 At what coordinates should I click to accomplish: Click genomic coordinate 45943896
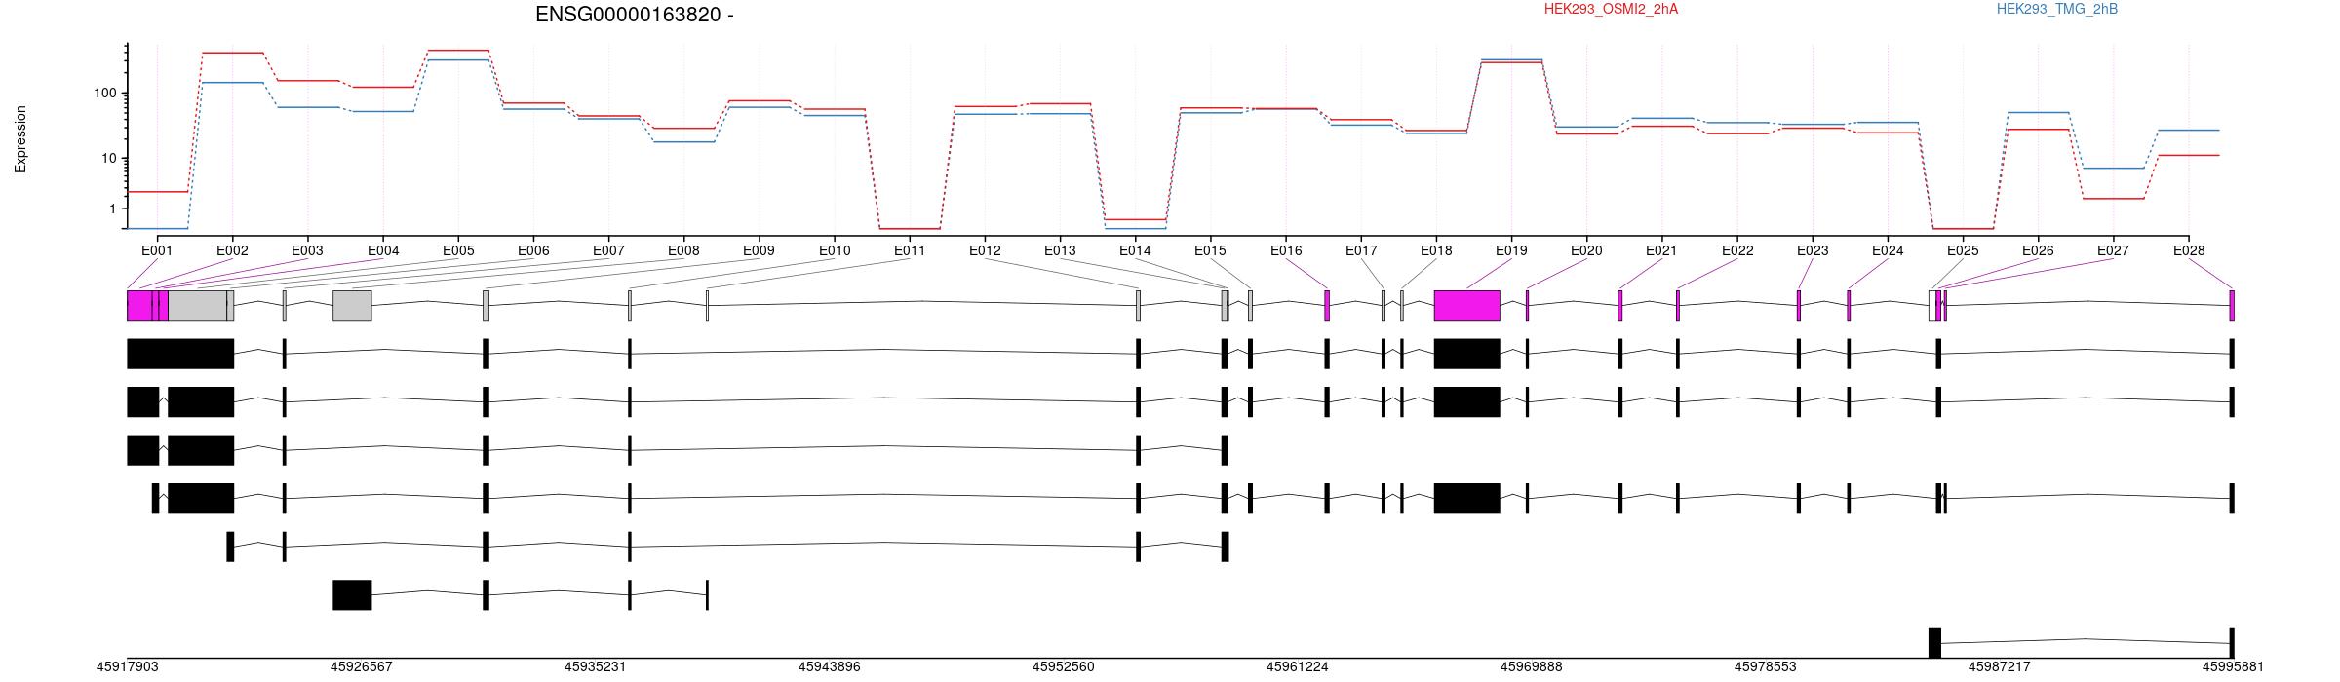coord(829,667)
